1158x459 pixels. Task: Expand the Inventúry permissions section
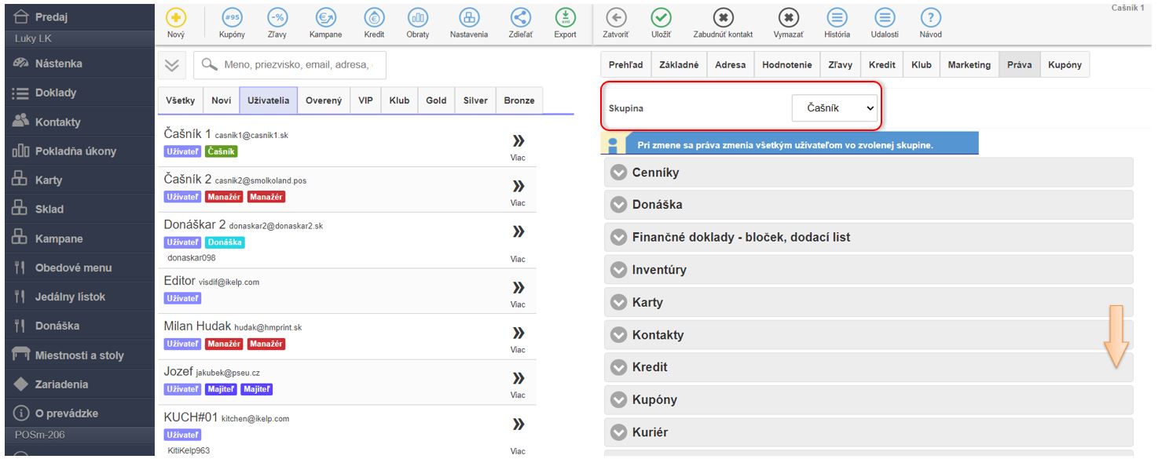pyautogui.click(x=619, y=270)
